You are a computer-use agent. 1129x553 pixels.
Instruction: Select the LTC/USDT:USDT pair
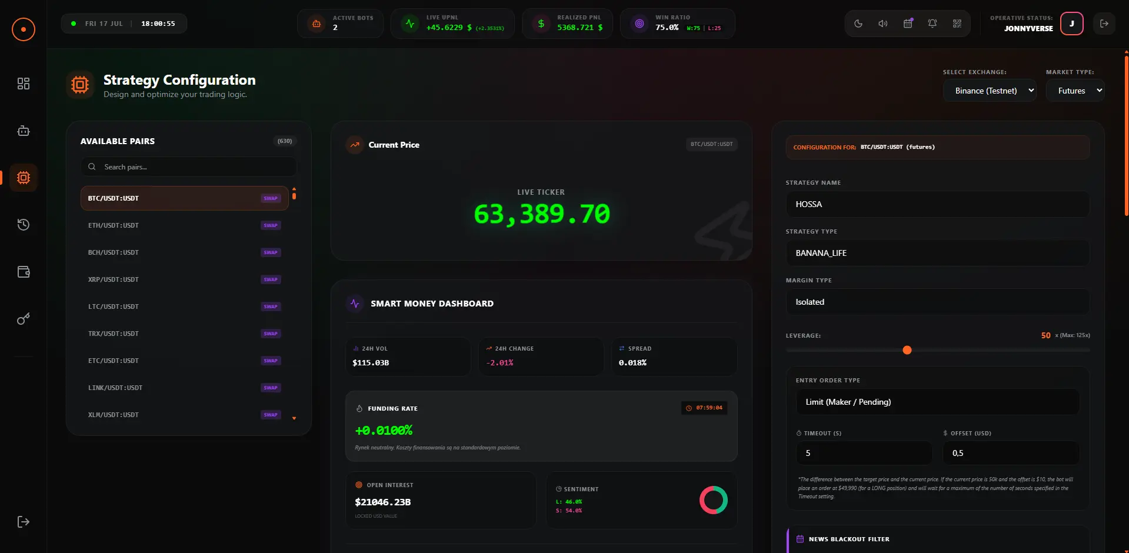point(184,307)
